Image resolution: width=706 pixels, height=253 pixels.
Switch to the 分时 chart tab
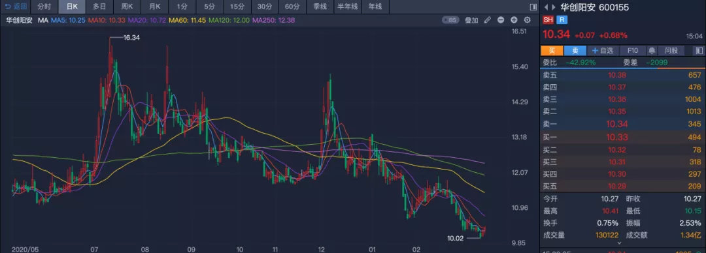pyautogui.click(x=44, y=7)
